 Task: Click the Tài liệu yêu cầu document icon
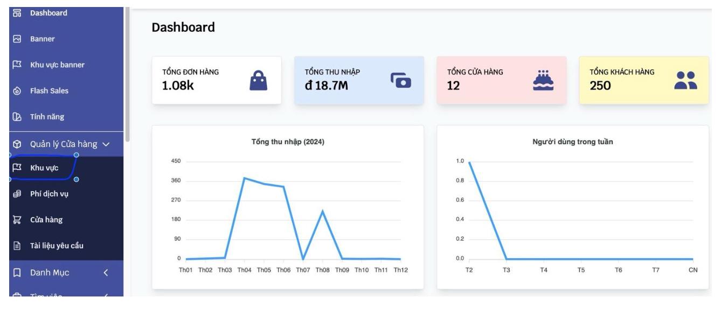[x=17, y=246]
